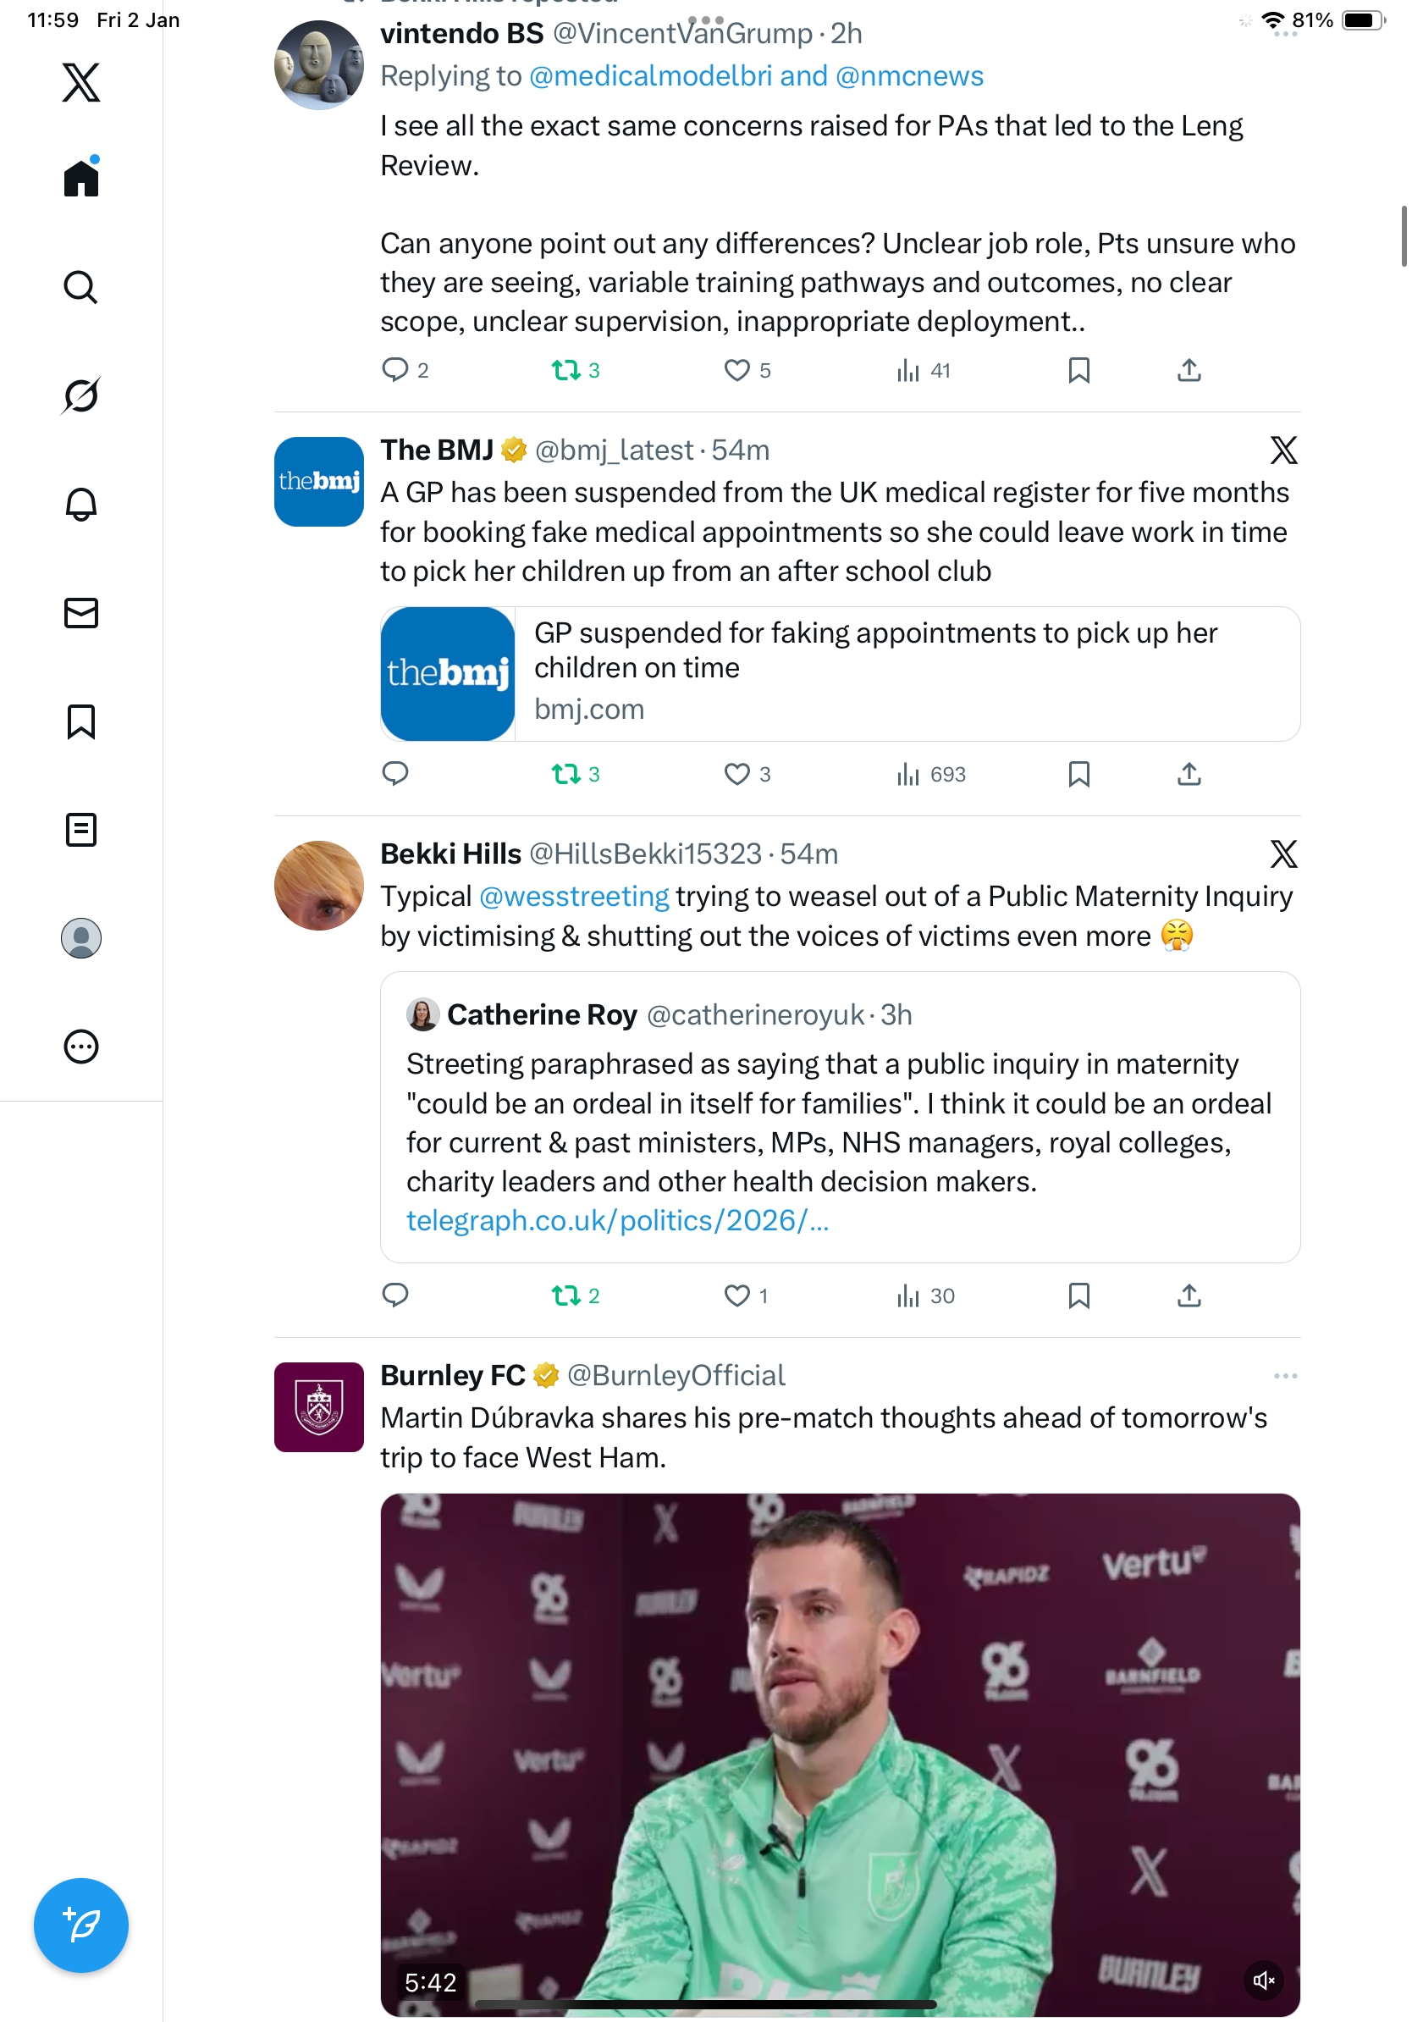Open more options on Burnley FC post
The image size is (1412, 2022).
tap(1284, 1376)
